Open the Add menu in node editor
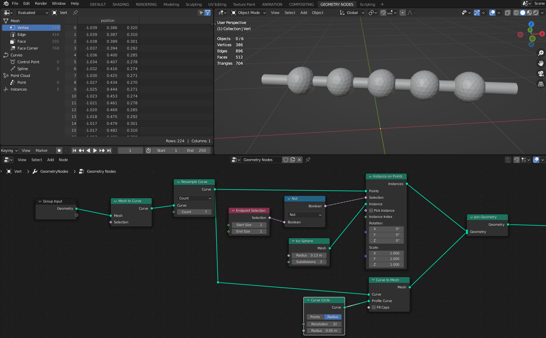The image size is (546, 338). (51, 160)
